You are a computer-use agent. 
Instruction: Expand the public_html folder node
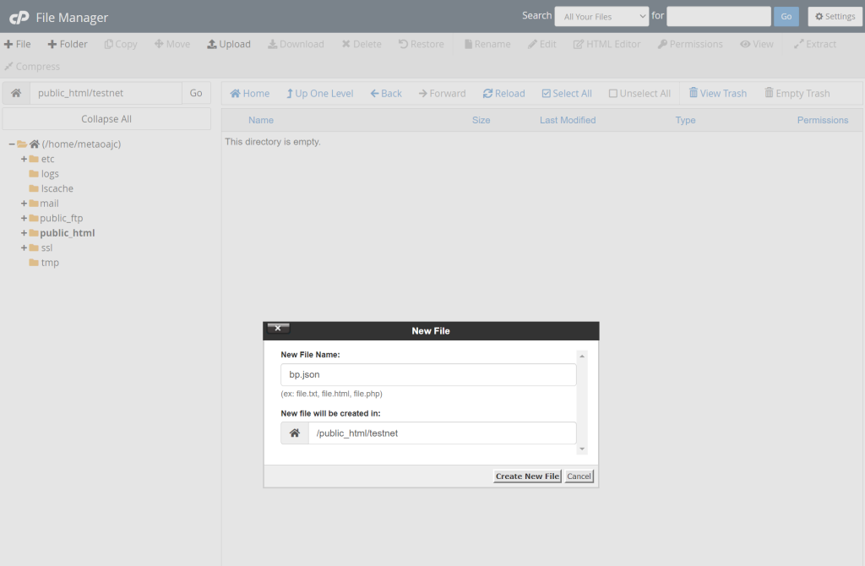coord(24,233)
